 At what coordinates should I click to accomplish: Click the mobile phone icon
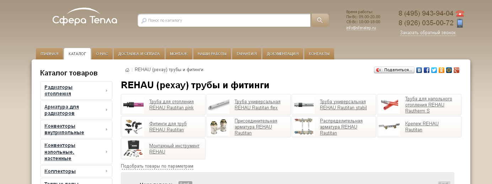(x=460, y=23)
